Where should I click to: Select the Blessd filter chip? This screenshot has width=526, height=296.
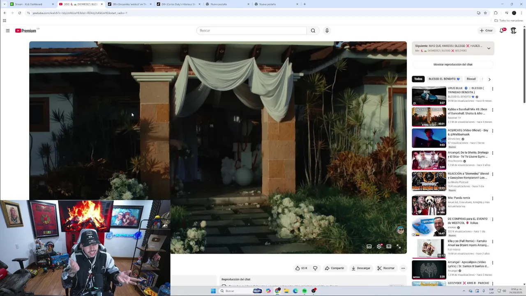[471, 79]
